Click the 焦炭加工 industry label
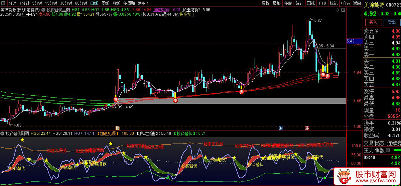 pos(187,15)
